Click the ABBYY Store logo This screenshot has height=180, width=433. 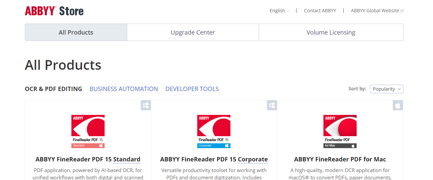pos(54,11)
